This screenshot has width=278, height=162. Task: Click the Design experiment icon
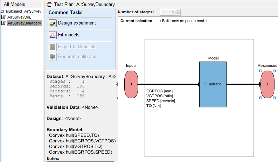tap(53, 23)
